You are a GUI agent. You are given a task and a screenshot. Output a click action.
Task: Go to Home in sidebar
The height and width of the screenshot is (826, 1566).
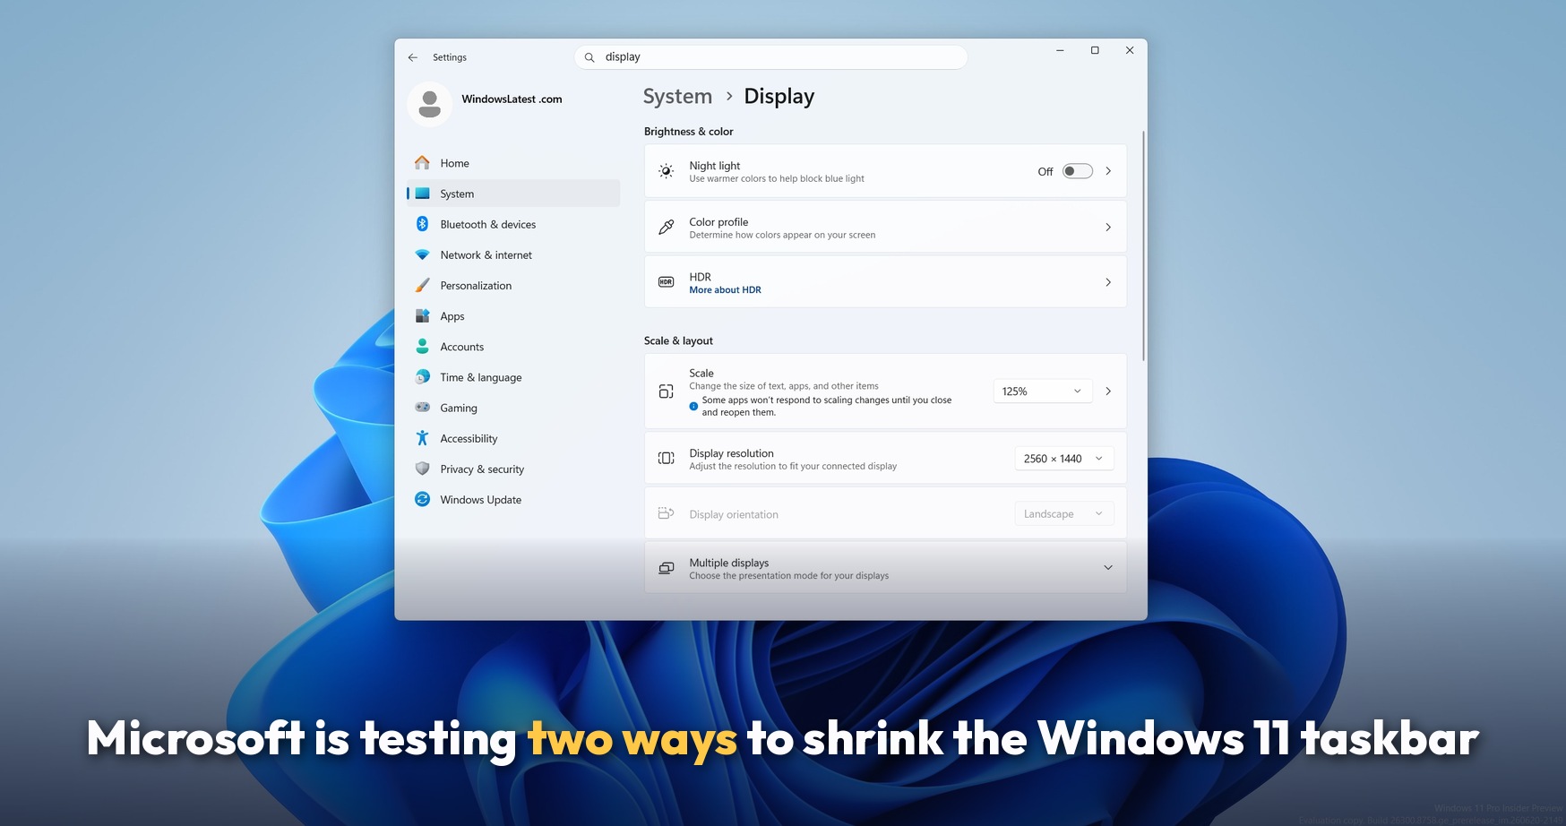(513, 163)
